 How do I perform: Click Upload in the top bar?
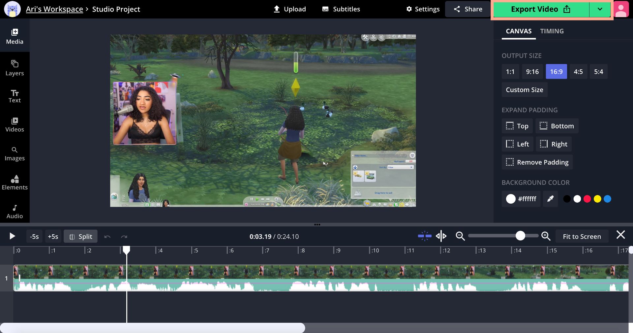pyautogui.click(x=290, y=9)
